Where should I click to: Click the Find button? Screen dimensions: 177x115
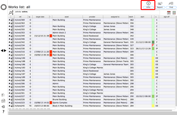coord(171,7)
